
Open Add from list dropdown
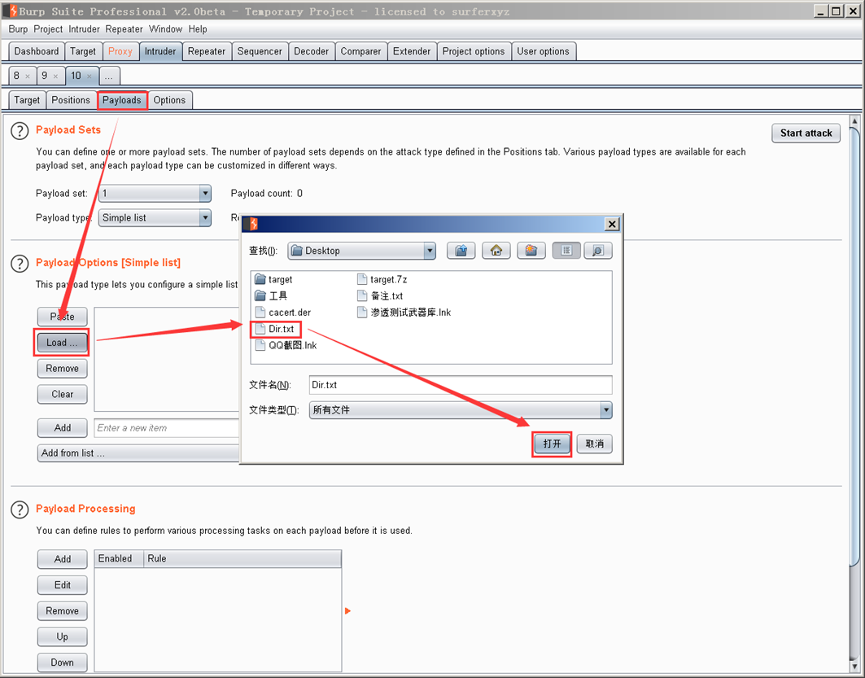coord(138,453)
